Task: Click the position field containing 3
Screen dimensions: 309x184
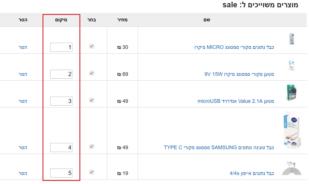Action: click(x=61, y=101)
